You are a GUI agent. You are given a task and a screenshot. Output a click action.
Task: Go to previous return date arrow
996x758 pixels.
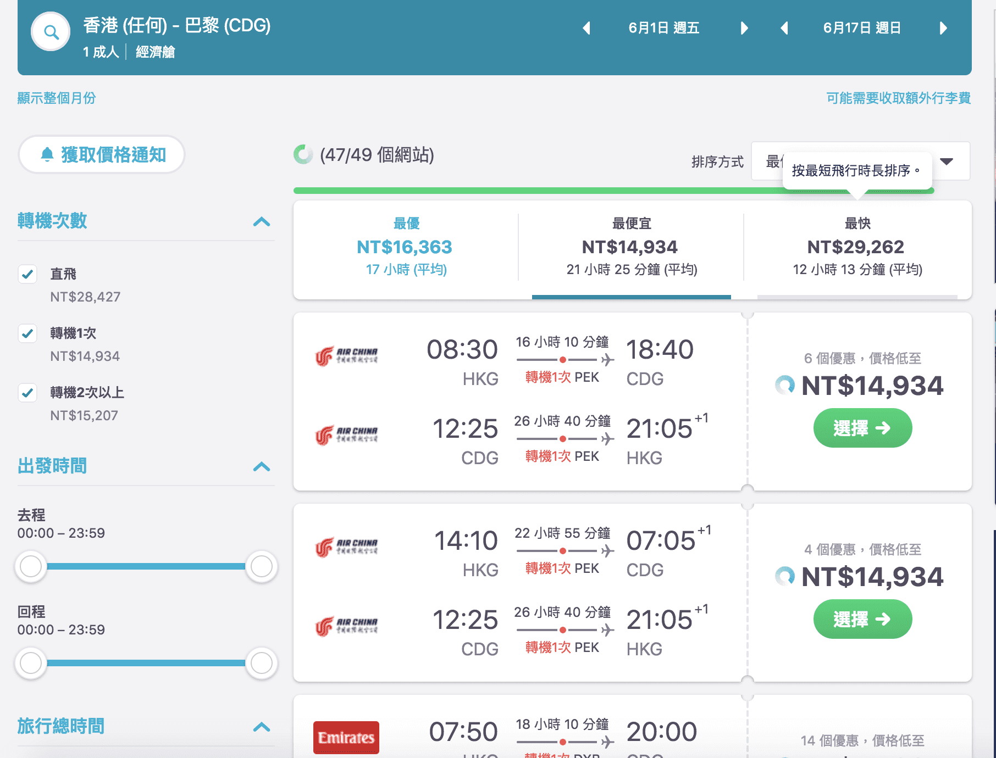784,28
